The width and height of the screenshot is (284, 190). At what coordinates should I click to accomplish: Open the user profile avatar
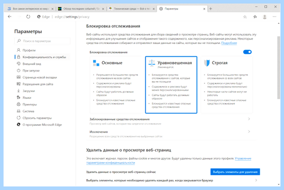pos(265,17)
